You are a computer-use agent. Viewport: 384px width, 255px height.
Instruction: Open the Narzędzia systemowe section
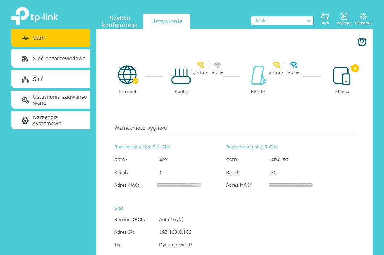(x=50, y=120)
